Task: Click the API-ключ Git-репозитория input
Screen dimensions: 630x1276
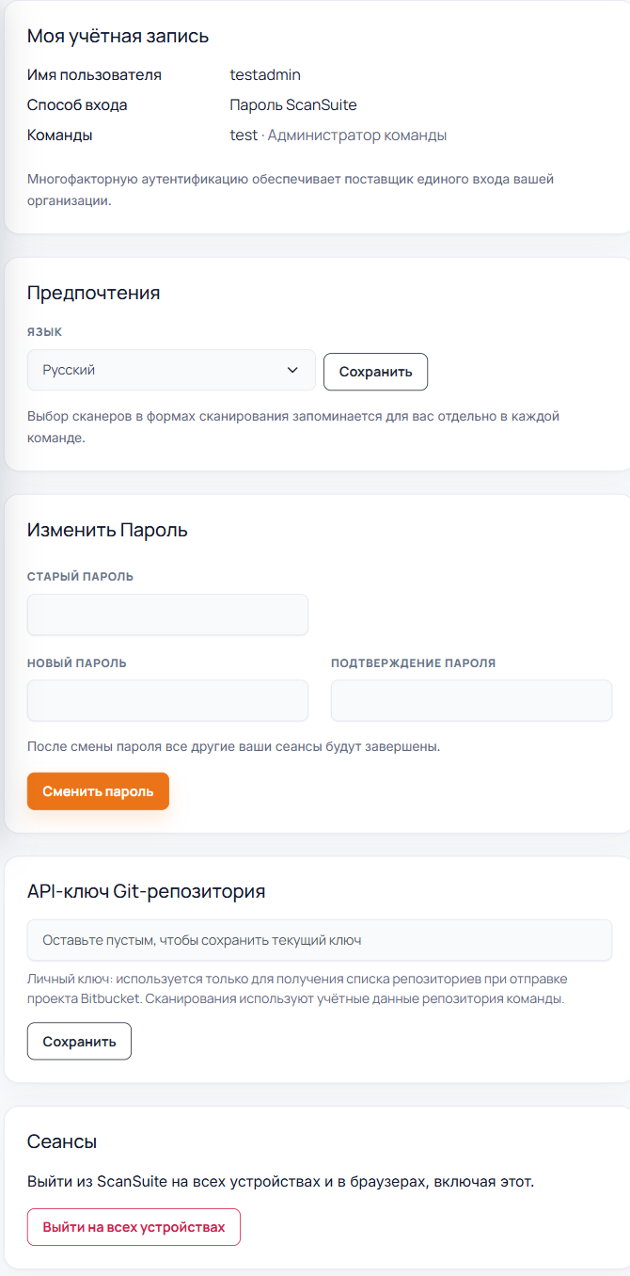Action: 320,940
